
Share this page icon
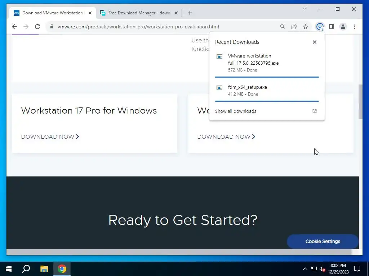tap(294, 27)
